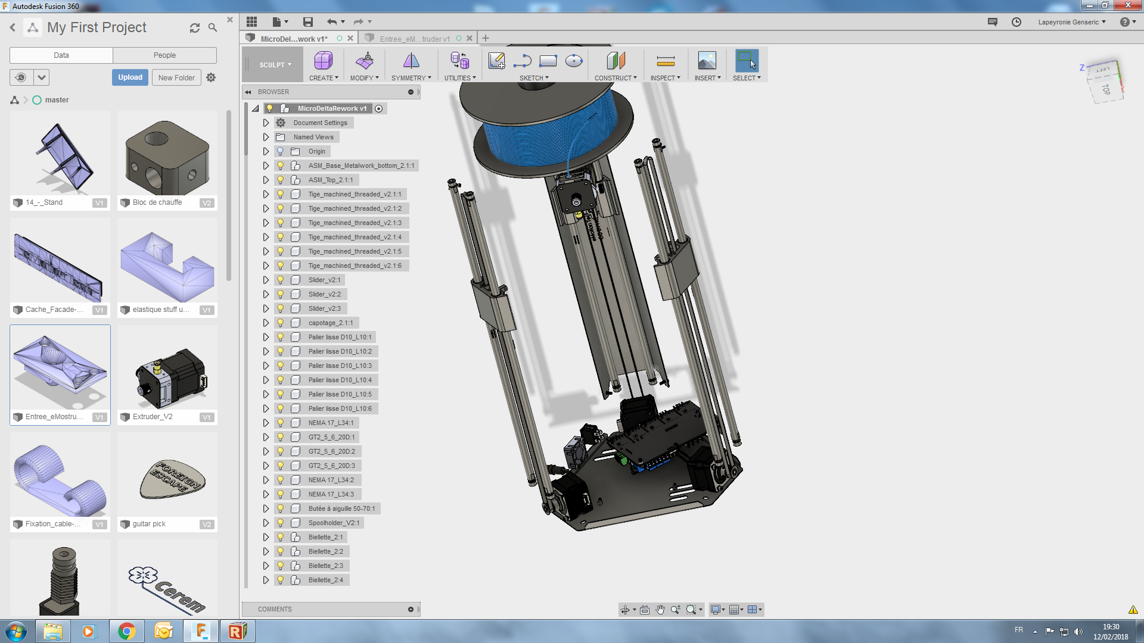Select the Pan hand navigation tool

(660, 610)
